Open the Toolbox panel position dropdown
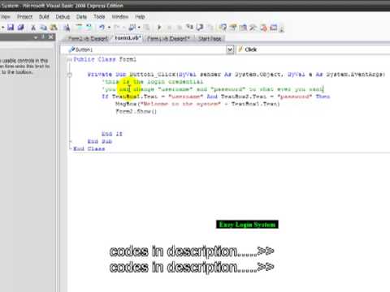Viewport: 390px width, 292px height. [36, 37]
